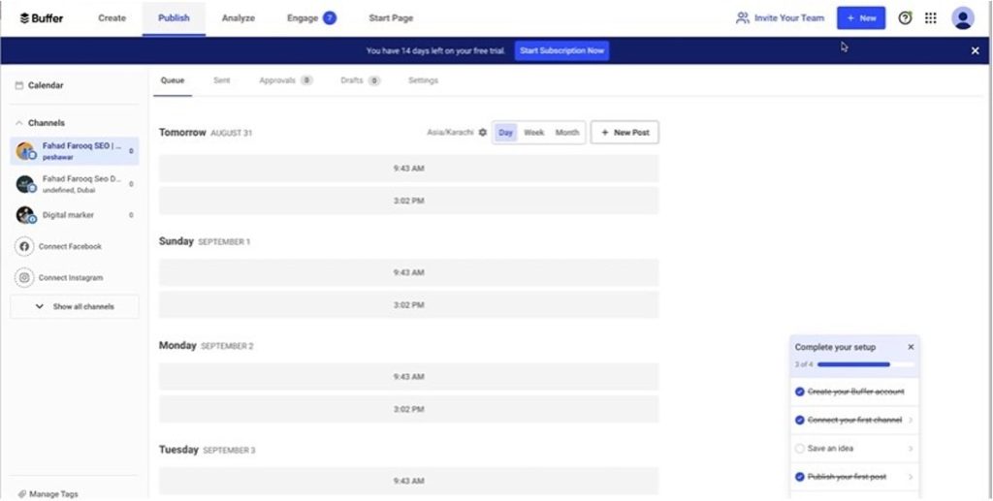Open Save an idea chevron
This screenshot has width=993, height=501.
tap(911, 449)
